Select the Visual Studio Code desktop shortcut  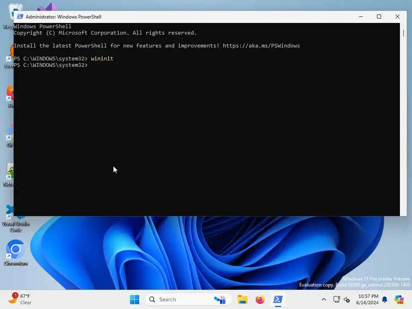[x=16, y=219]
